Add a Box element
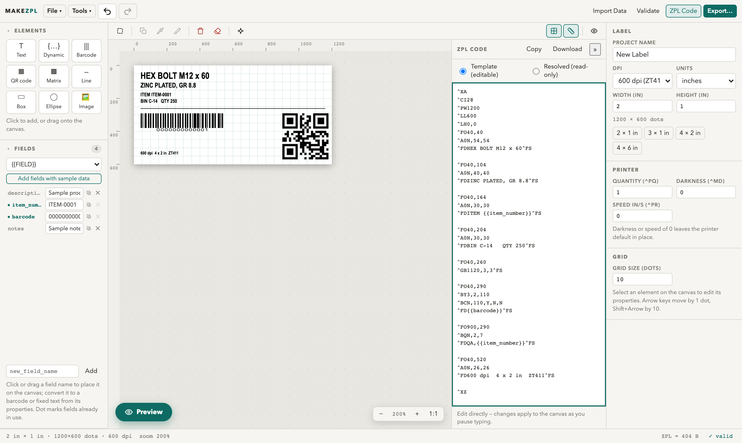Screen dimensions: 742x443 21,102
